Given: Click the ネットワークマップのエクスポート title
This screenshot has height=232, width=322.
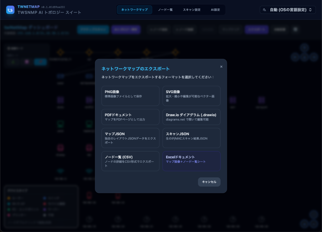Looking at the screenshot, I should coord(136,69).
